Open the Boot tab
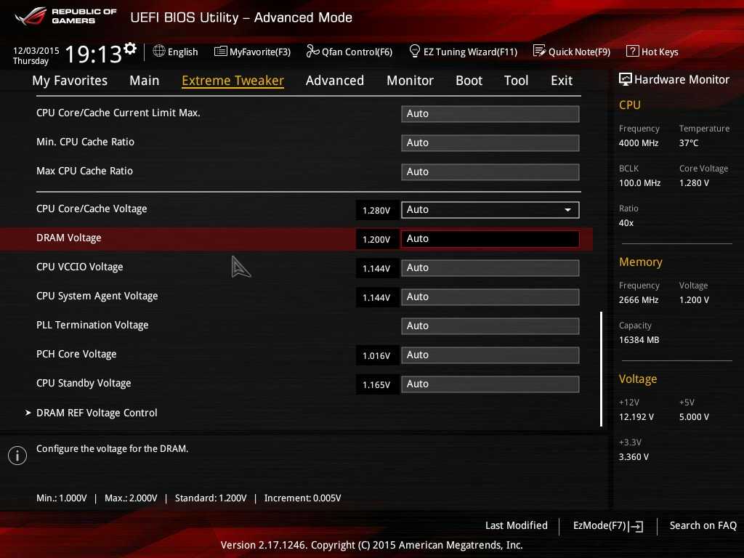Screen dimensions: 744x558 coord(469,81)
